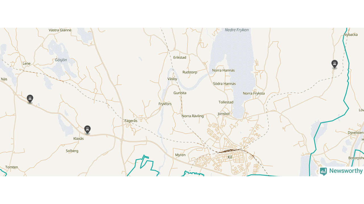
Task: Click the Tollestad place label
Action: click(226, 102)
